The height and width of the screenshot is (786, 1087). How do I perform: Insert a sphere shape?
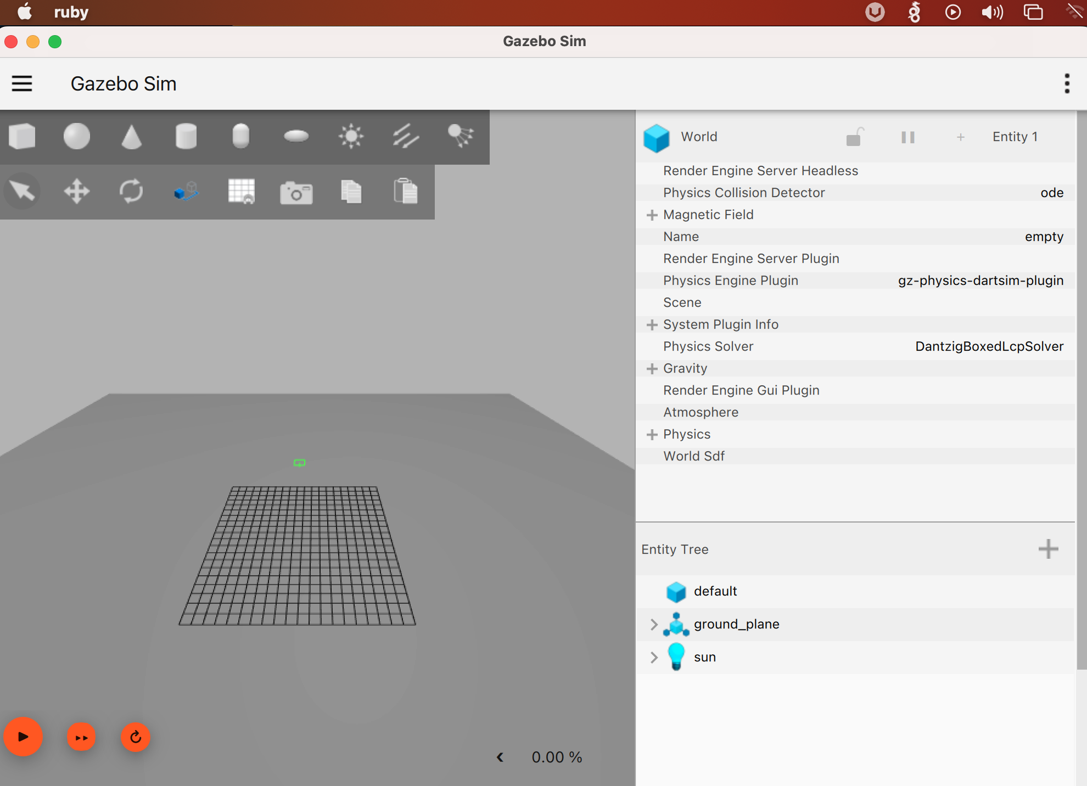point(77,136)
